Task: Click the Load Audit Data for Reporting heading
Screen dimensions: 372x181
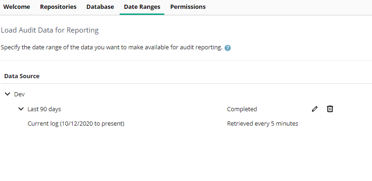Action: pos(50,30)
